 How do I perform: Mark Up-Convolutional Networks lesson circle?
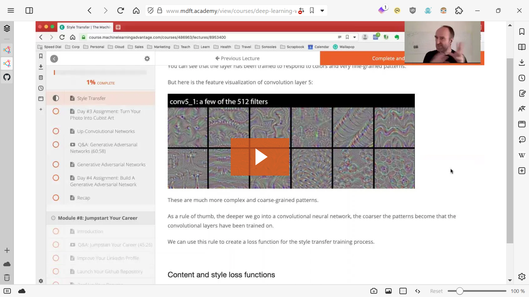point(56,131)
